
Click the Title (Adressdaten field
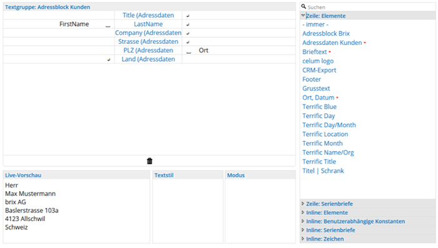(148, 16)
